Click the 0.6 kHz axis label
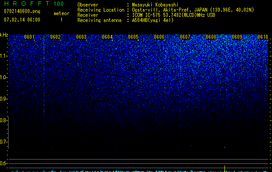This screenshot has width=272, height=172. click(x=3, y=163)
